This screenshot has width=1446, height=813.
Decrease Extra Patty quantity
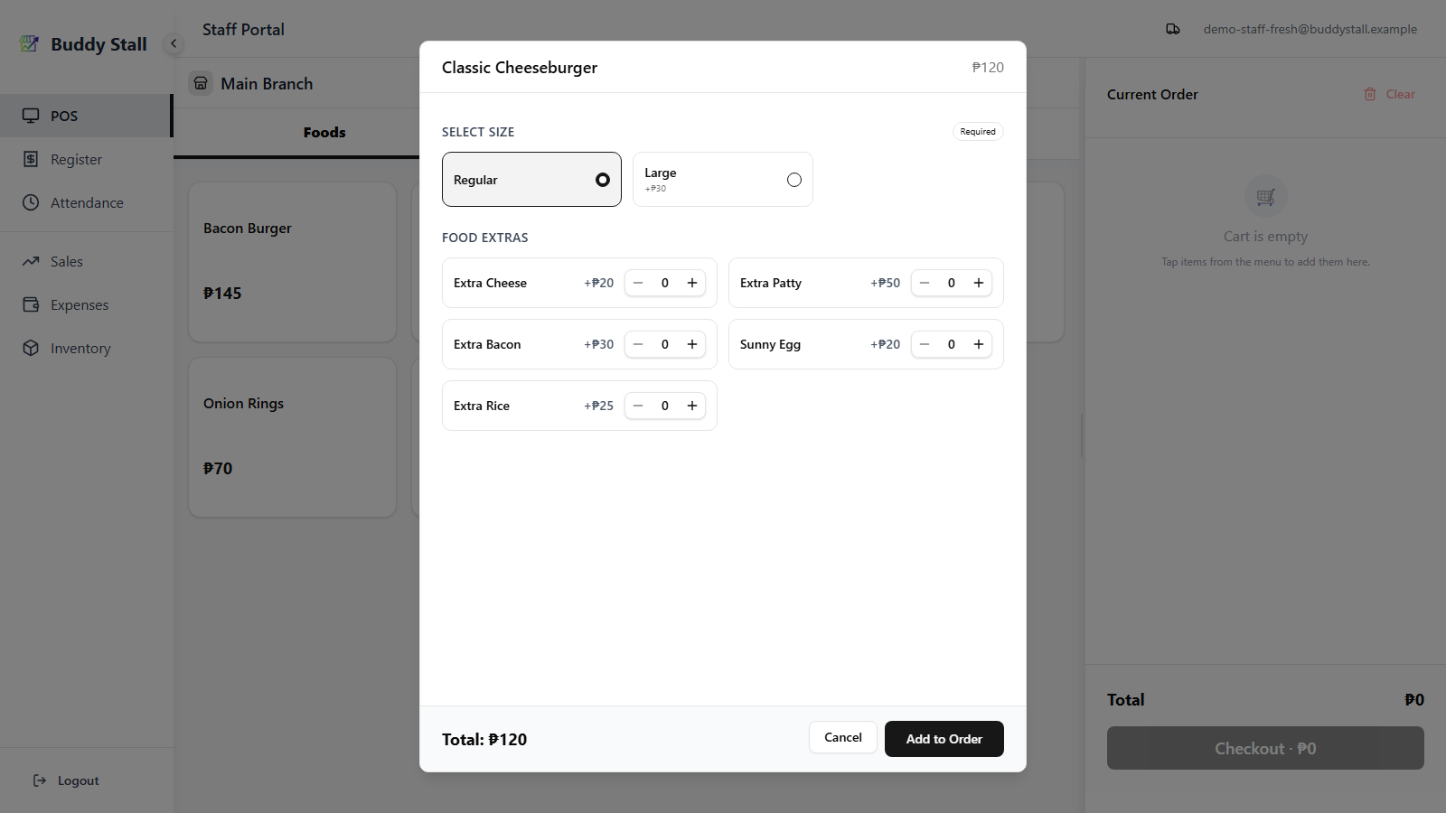[925, 283]
